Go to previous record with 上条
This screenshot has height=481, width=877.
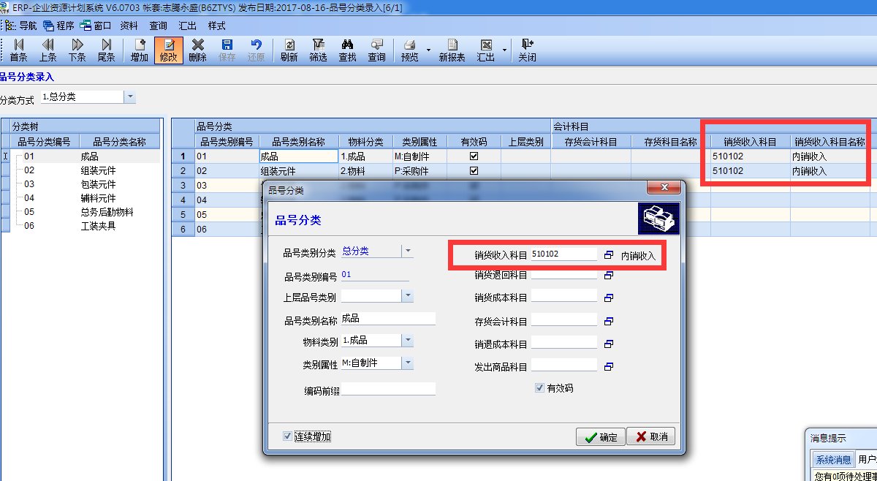pos(48,50)
